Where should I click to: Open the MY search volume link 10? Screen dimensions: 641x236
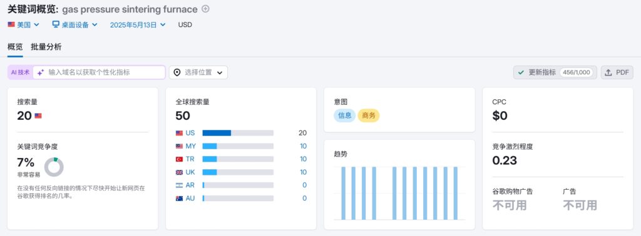(x=304, y=146)
